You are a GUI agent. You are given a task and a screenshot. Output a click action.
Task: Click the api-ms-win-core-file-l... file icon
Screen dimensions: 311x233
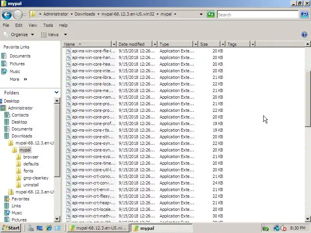point(68,51)
